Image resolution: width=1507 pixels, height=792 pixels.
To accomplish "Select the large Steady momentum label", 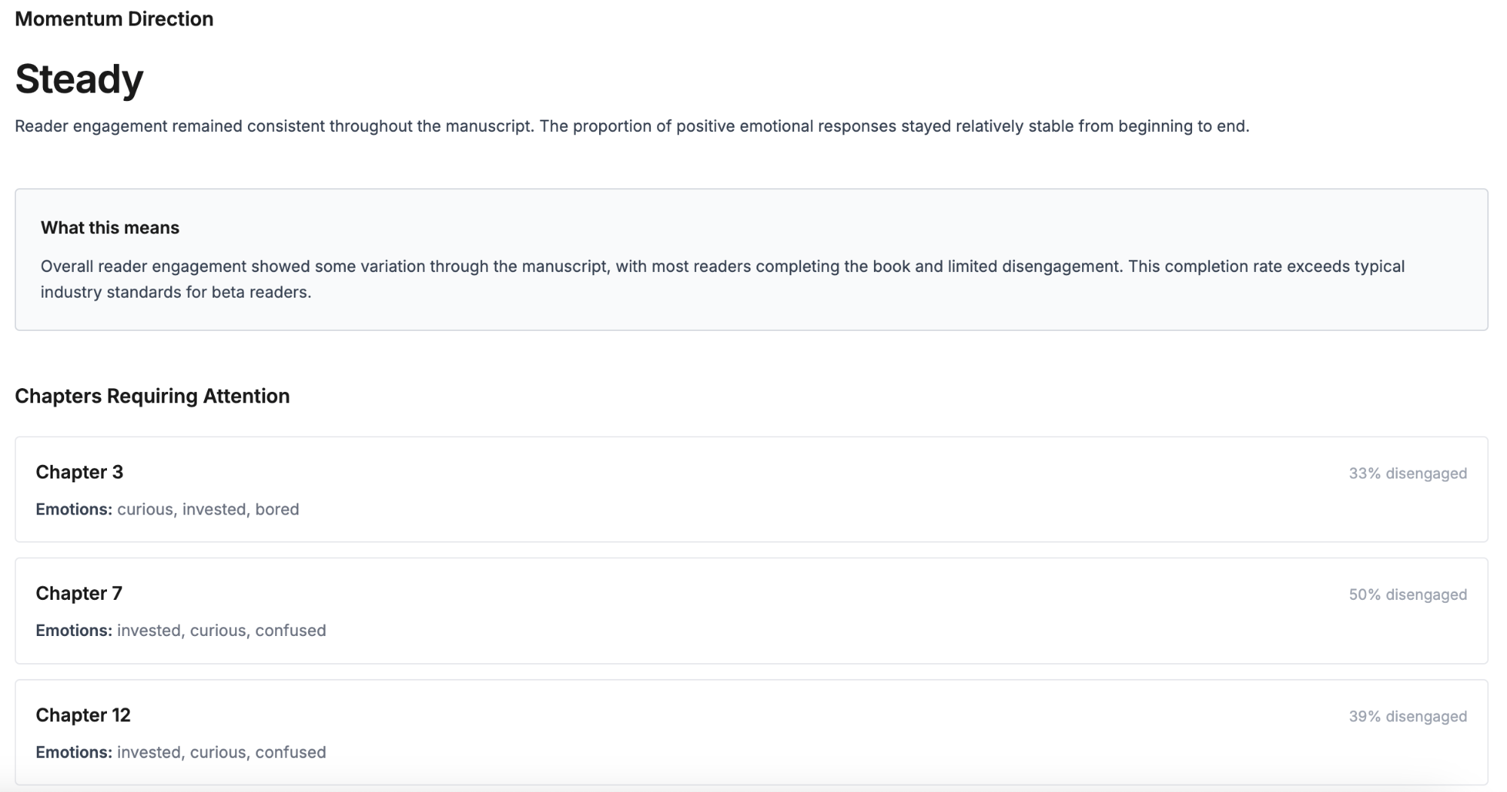I will click(79, 78).
